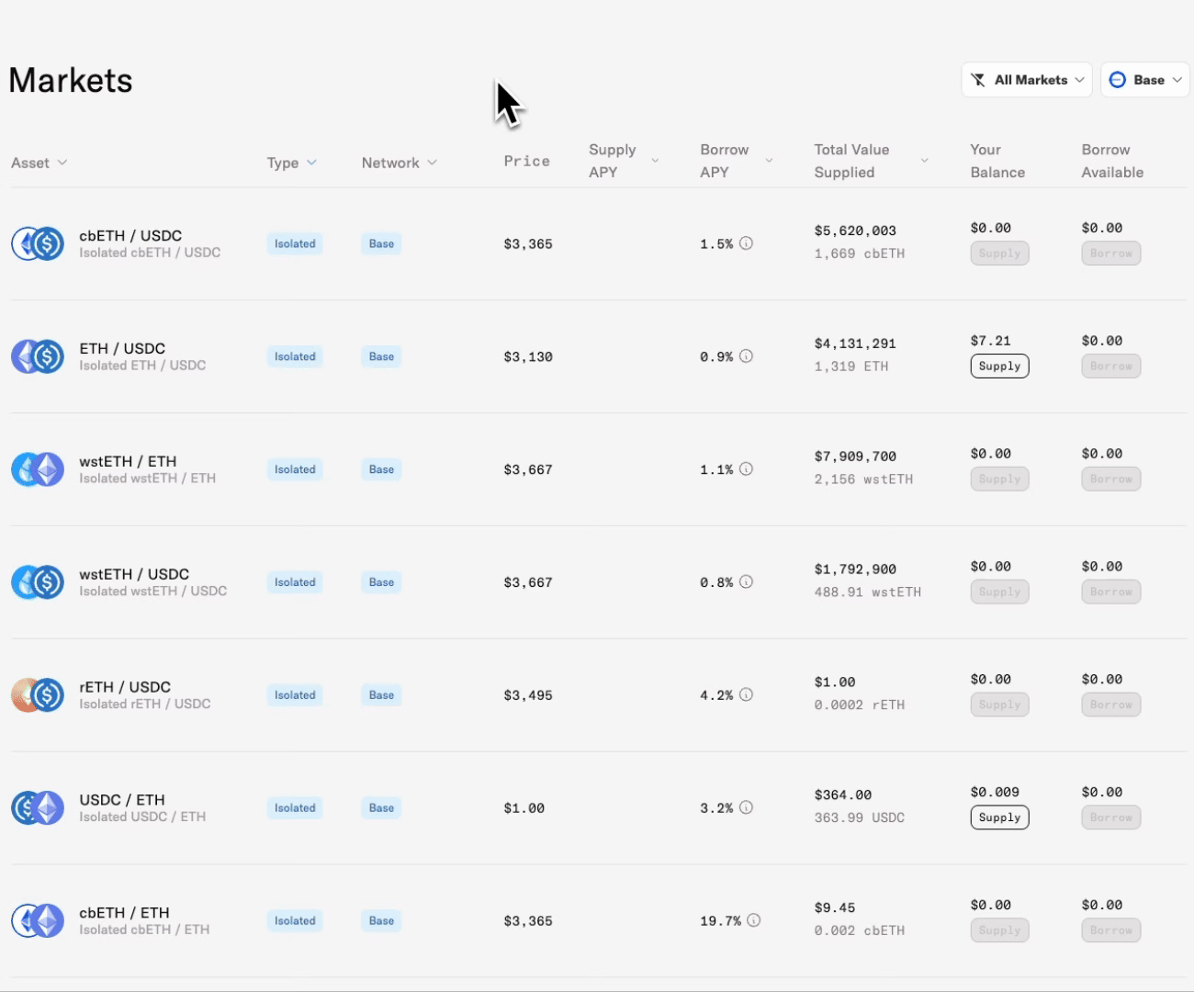Click Supply button in ETH / USDC row
This screenshot has width=1194, height=992.
tap(999, 366)
